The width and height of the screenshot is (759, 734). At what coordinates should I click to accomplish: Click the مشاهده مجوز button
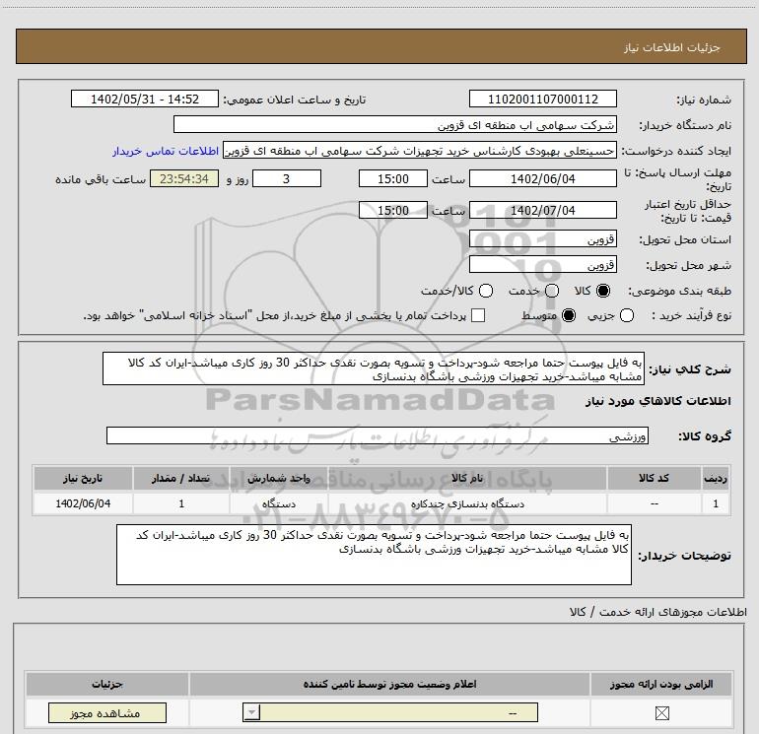tap(107, 713)
